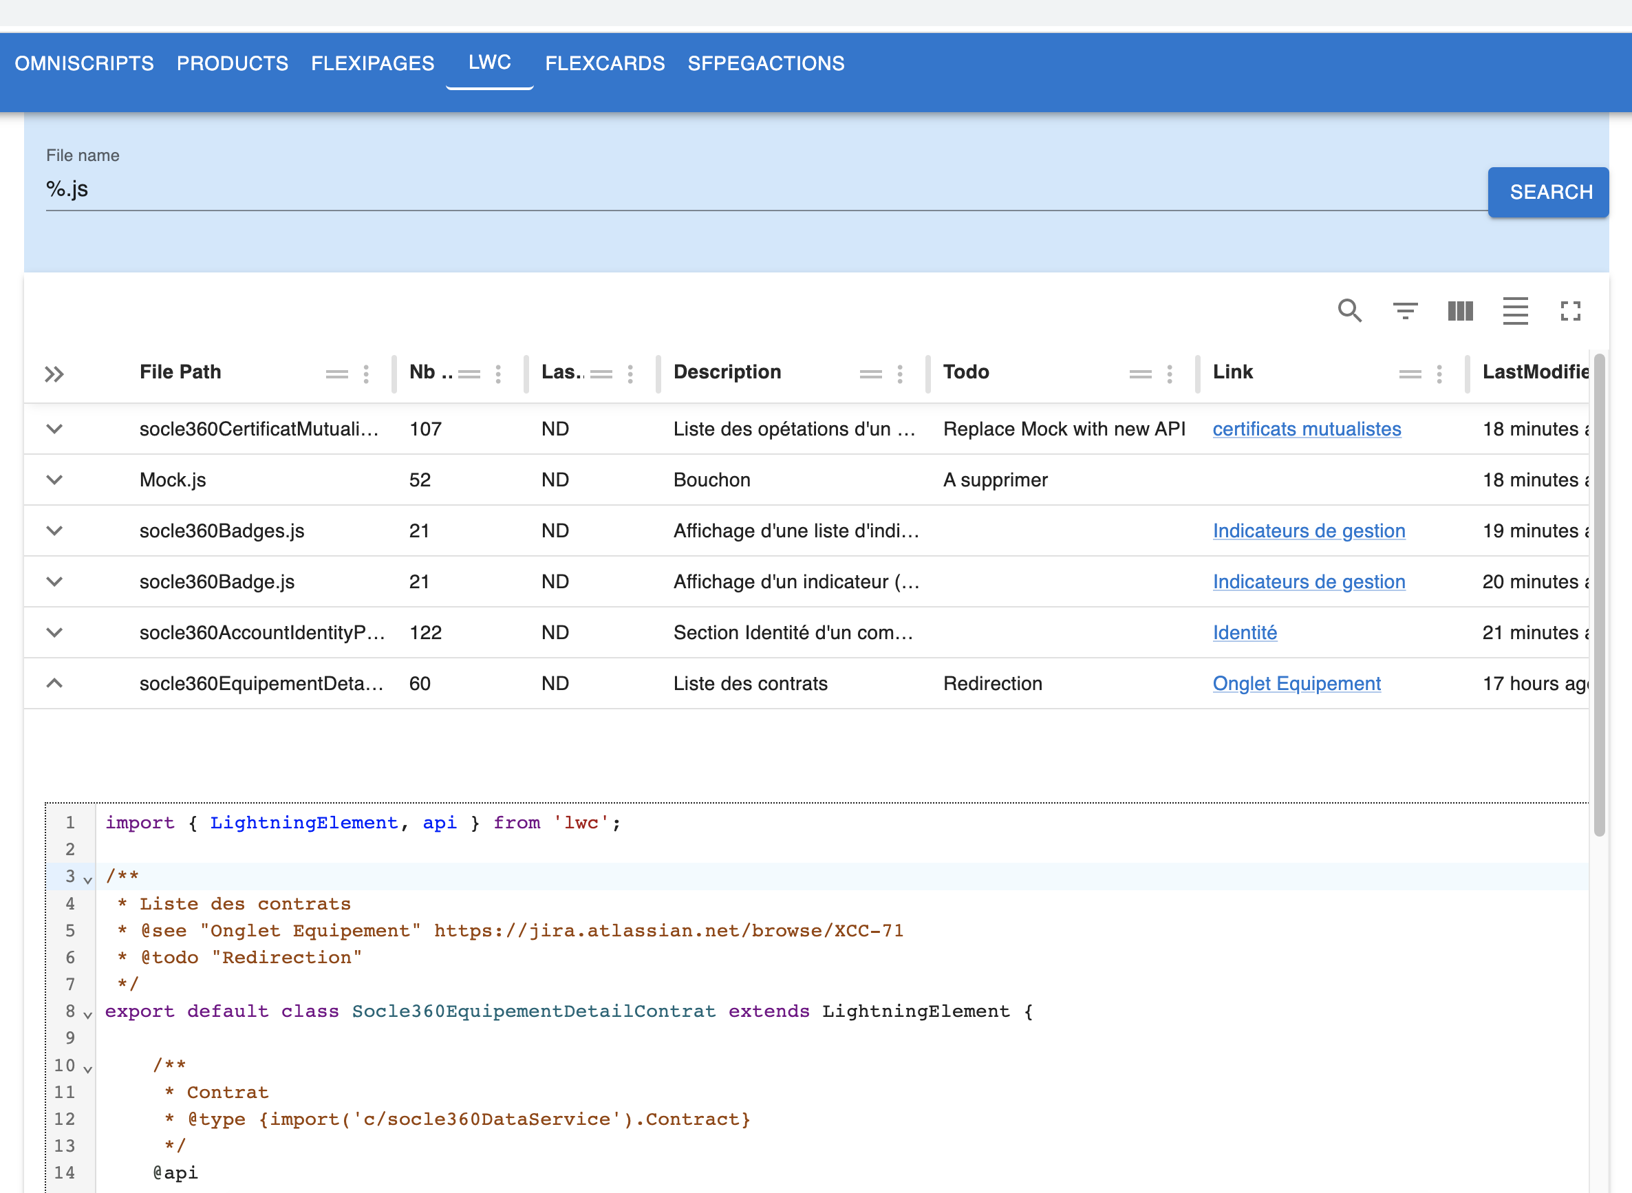This screenshot has width=1632, height=1193.
Task: Open Las.. column actions menu
Action: click(630, 374)
